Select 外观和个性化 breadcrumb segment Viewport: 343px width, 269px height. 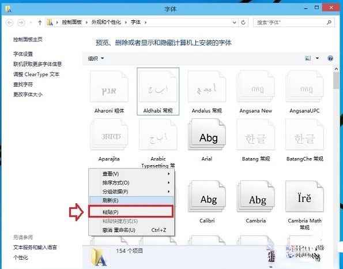(106, 22)
